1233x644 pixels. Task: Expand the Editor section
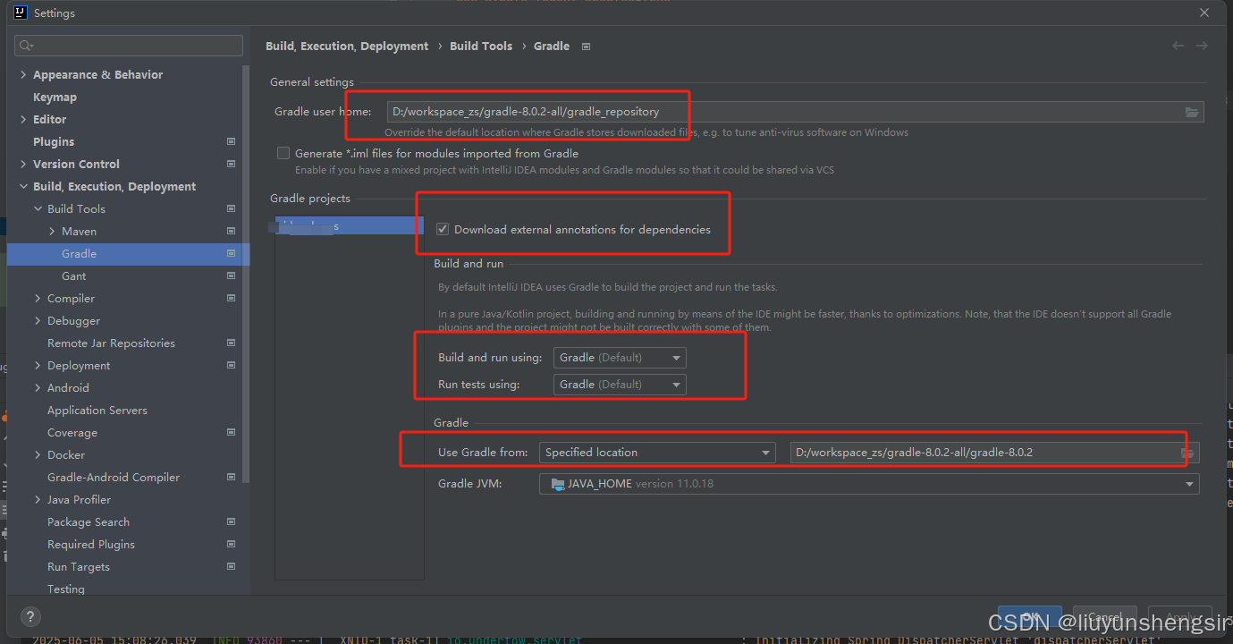click(23, 119)
